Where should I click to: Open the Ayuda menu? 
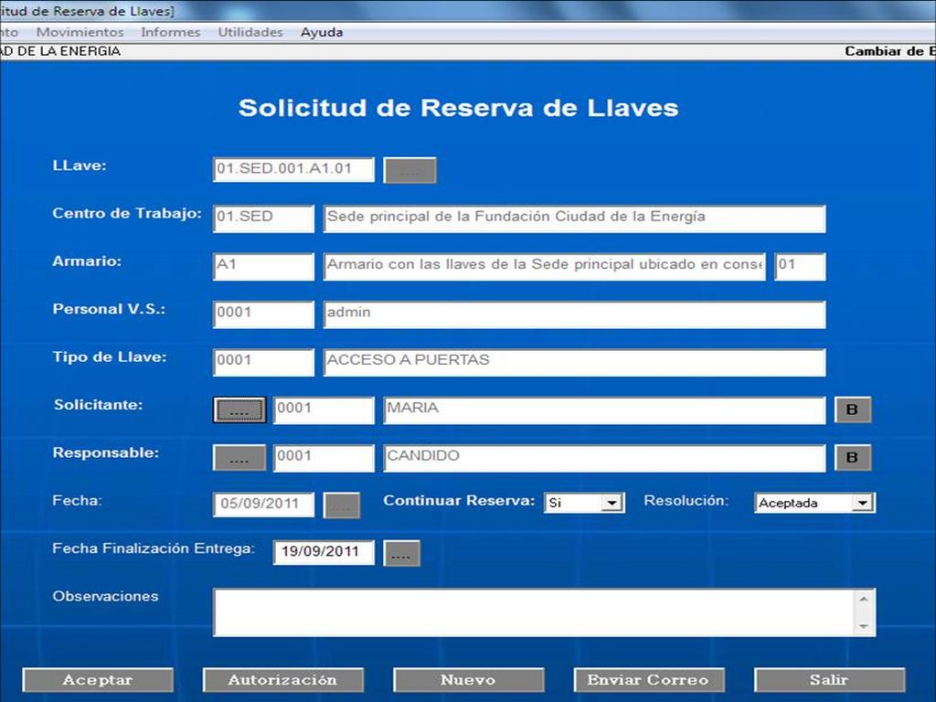322,32
